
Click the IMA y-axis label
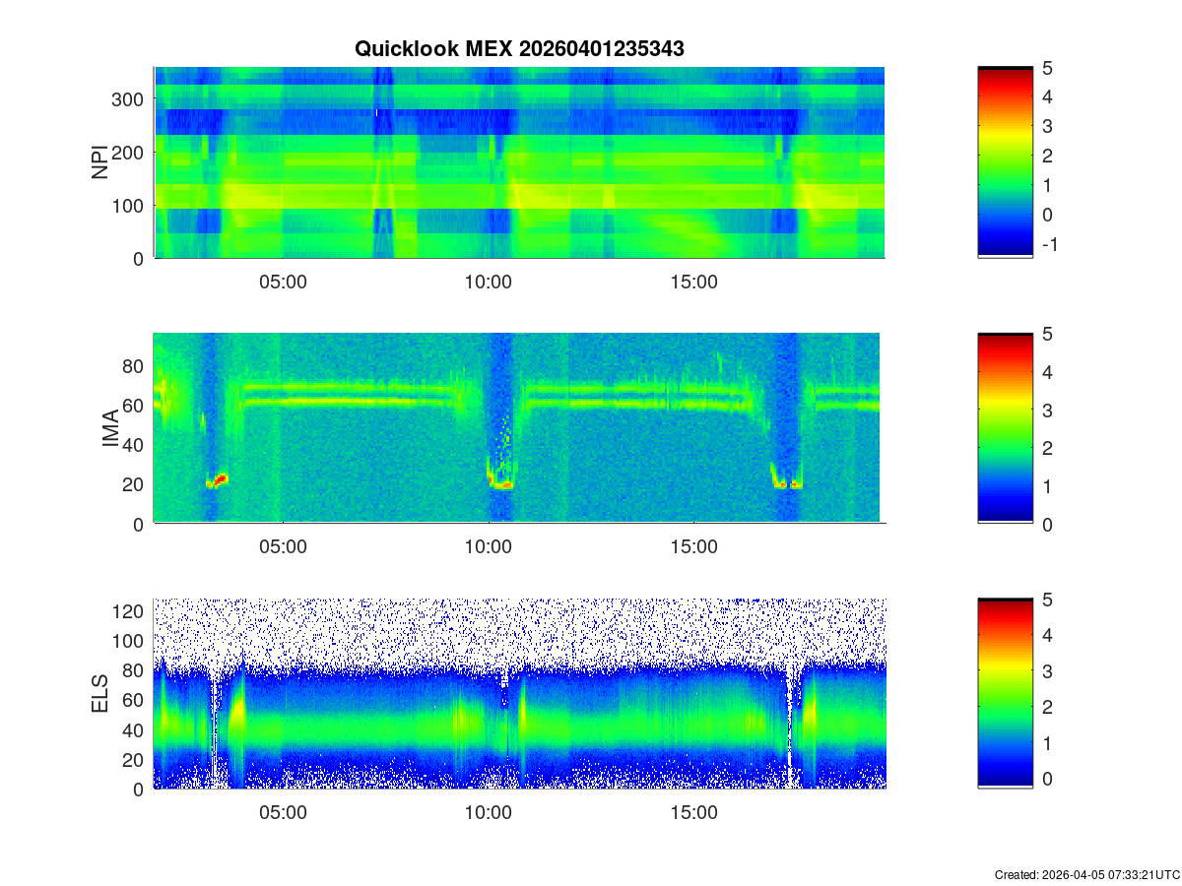point(110,429)
